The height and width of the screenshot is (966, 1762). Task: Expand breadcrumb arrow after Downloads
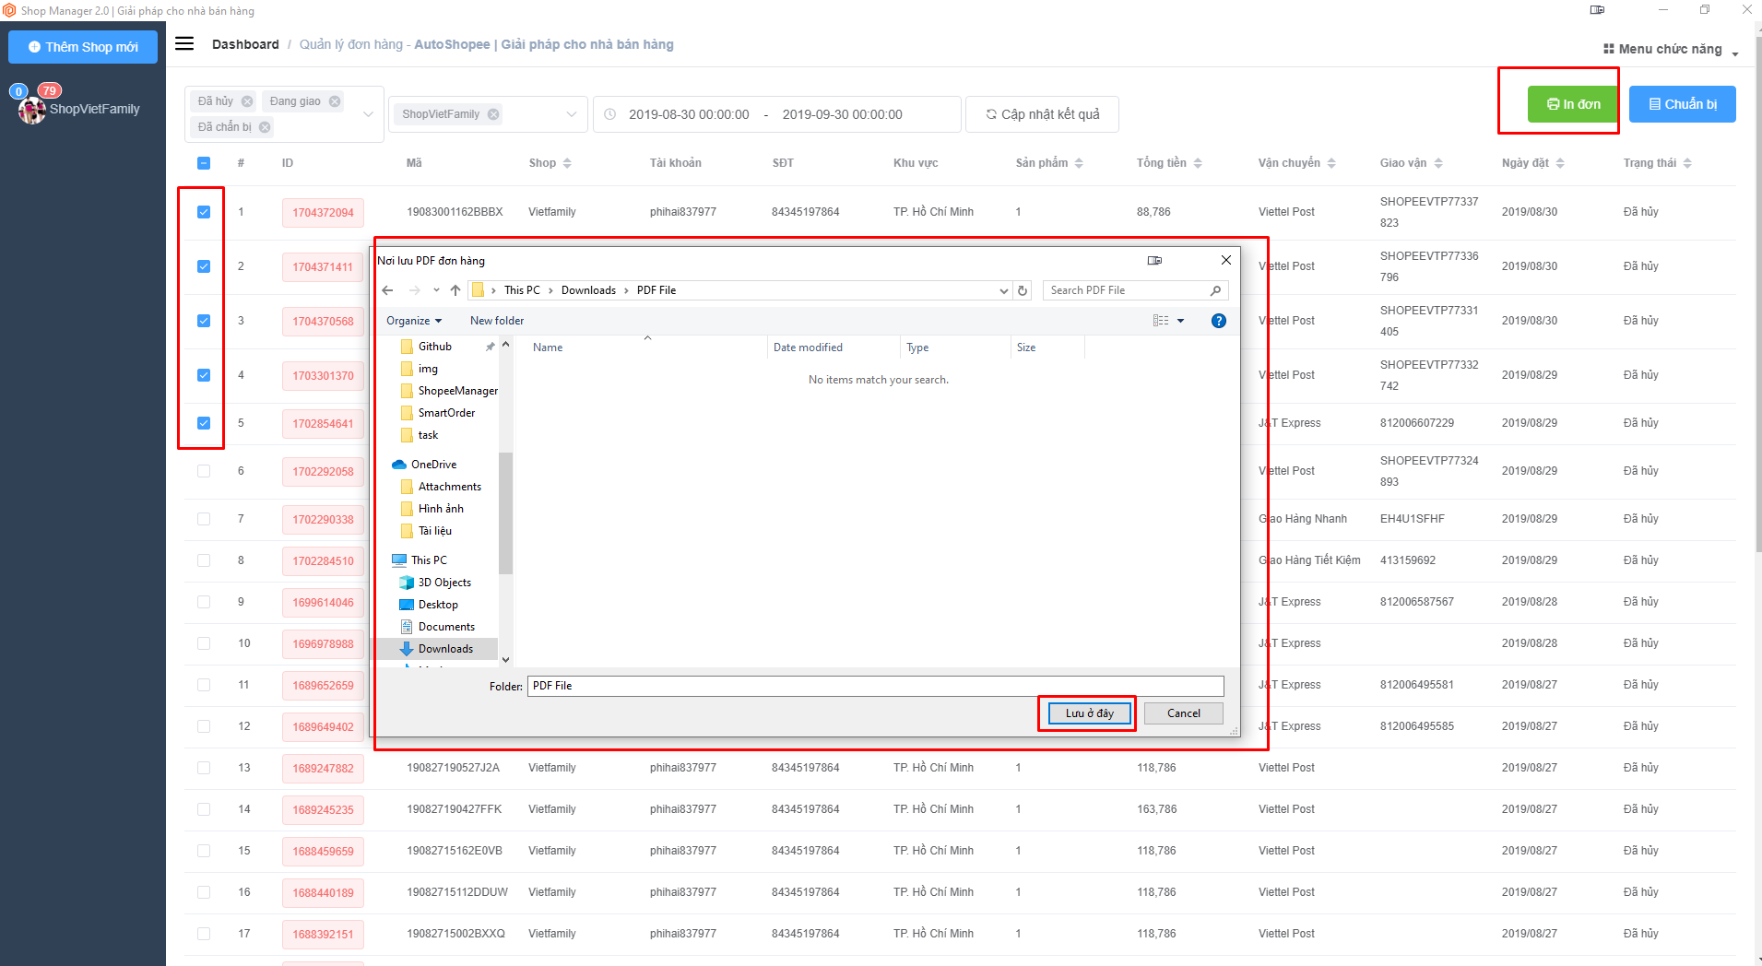coord(627,290)
